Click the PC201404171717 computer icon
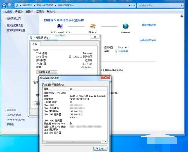 [x=60, y=26]
